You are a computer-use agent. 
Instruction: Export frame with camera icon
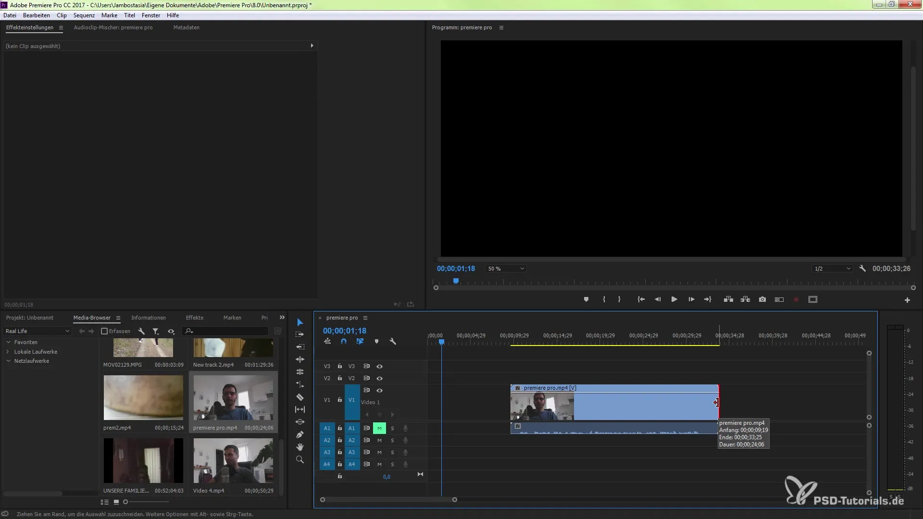762,299
